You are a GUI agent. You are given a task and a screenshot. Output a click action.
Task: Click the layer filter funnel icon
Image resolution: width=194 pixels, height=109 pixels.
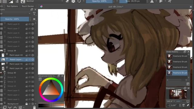click(34, 14)
